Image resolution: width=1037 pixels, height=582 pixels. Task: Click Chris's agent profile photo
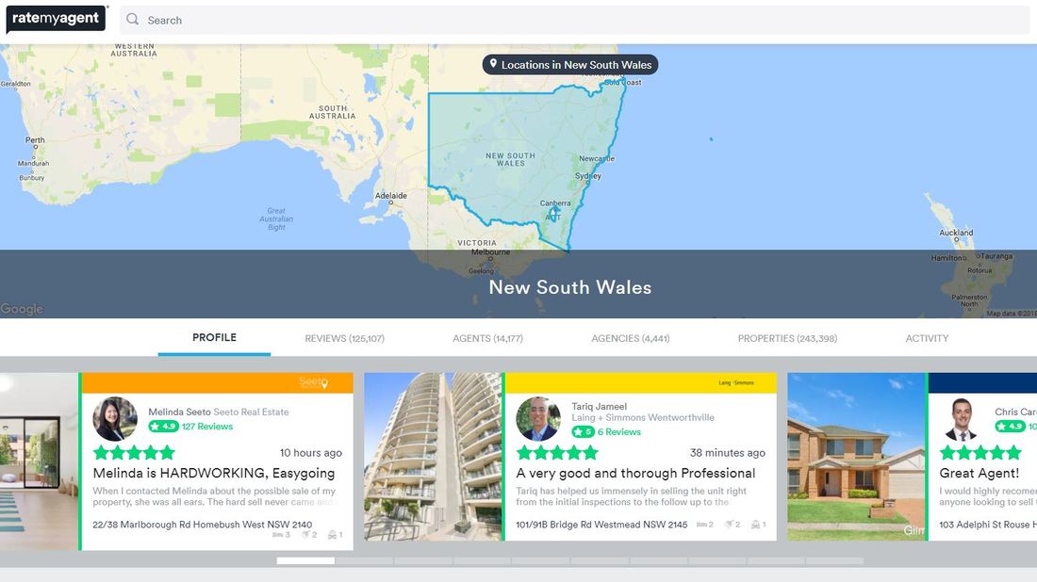962,419
